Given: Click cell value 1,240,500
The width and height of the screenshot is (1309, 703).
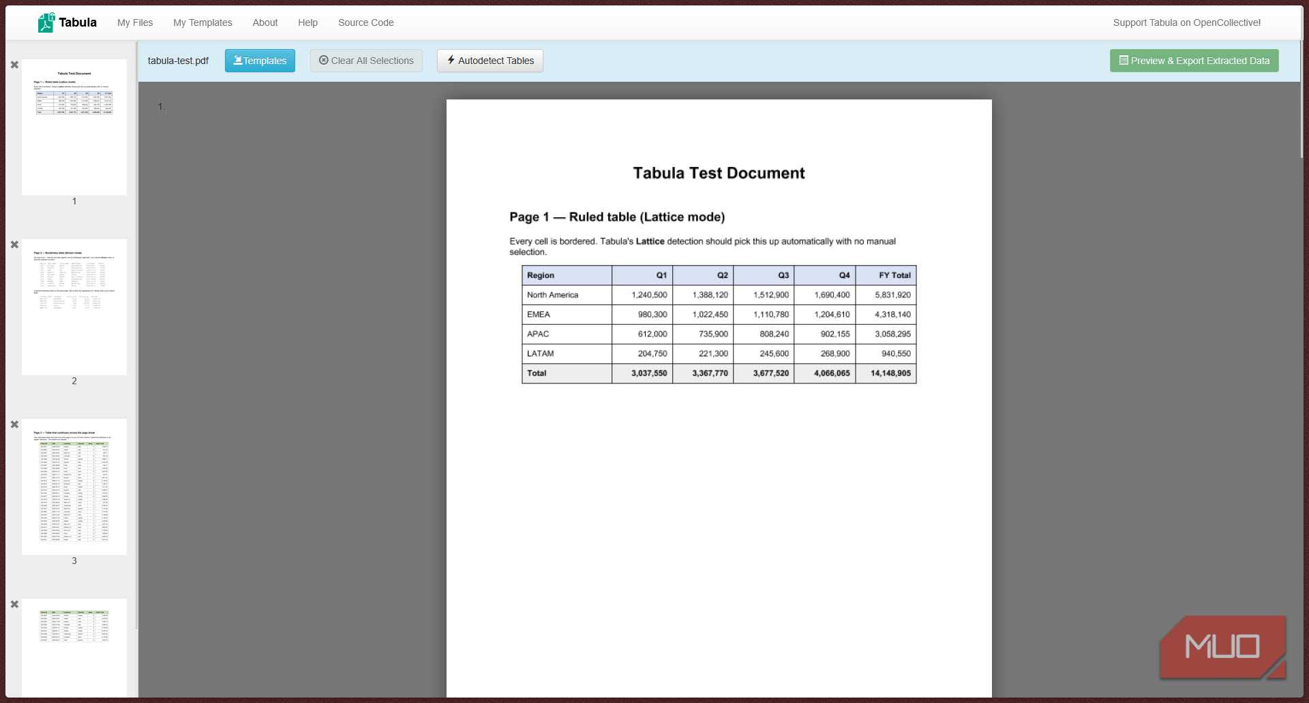Looking at the screenshot, I should [649, 295].
